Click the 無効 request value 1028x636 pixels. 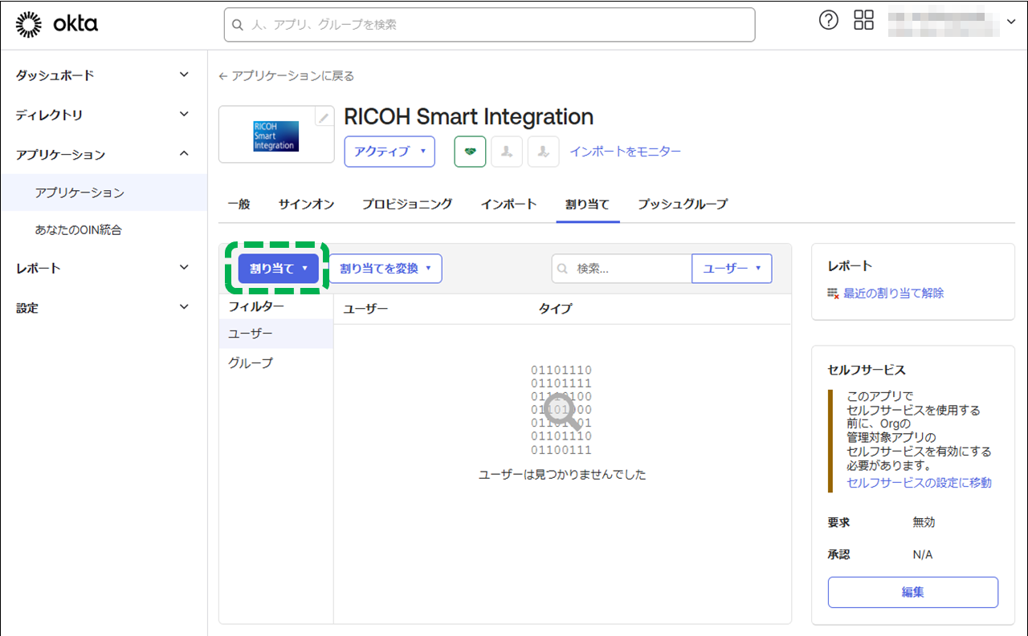coord(924,522)
